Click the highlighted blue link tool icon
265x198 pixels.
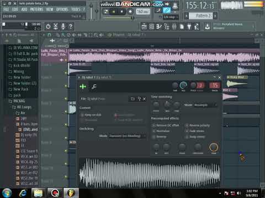pyautogui.click(x=167, y=10)
